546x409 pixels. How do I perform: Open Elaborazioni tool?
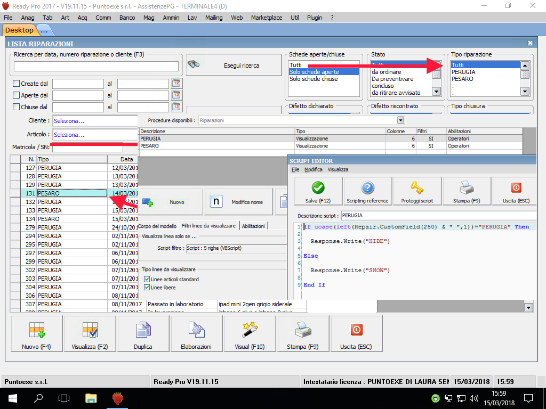point(196,334)
